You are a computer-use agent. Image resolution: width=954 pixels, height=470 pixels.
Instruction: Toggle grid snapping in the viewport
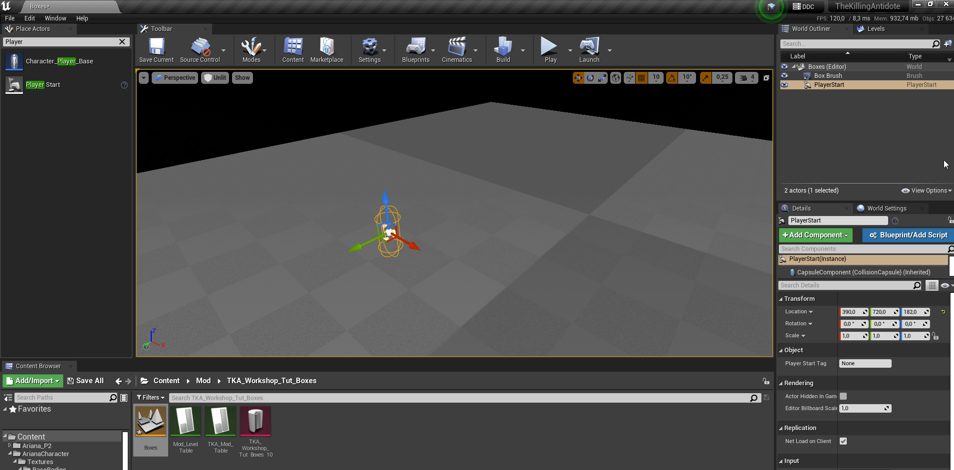point(642,78)
